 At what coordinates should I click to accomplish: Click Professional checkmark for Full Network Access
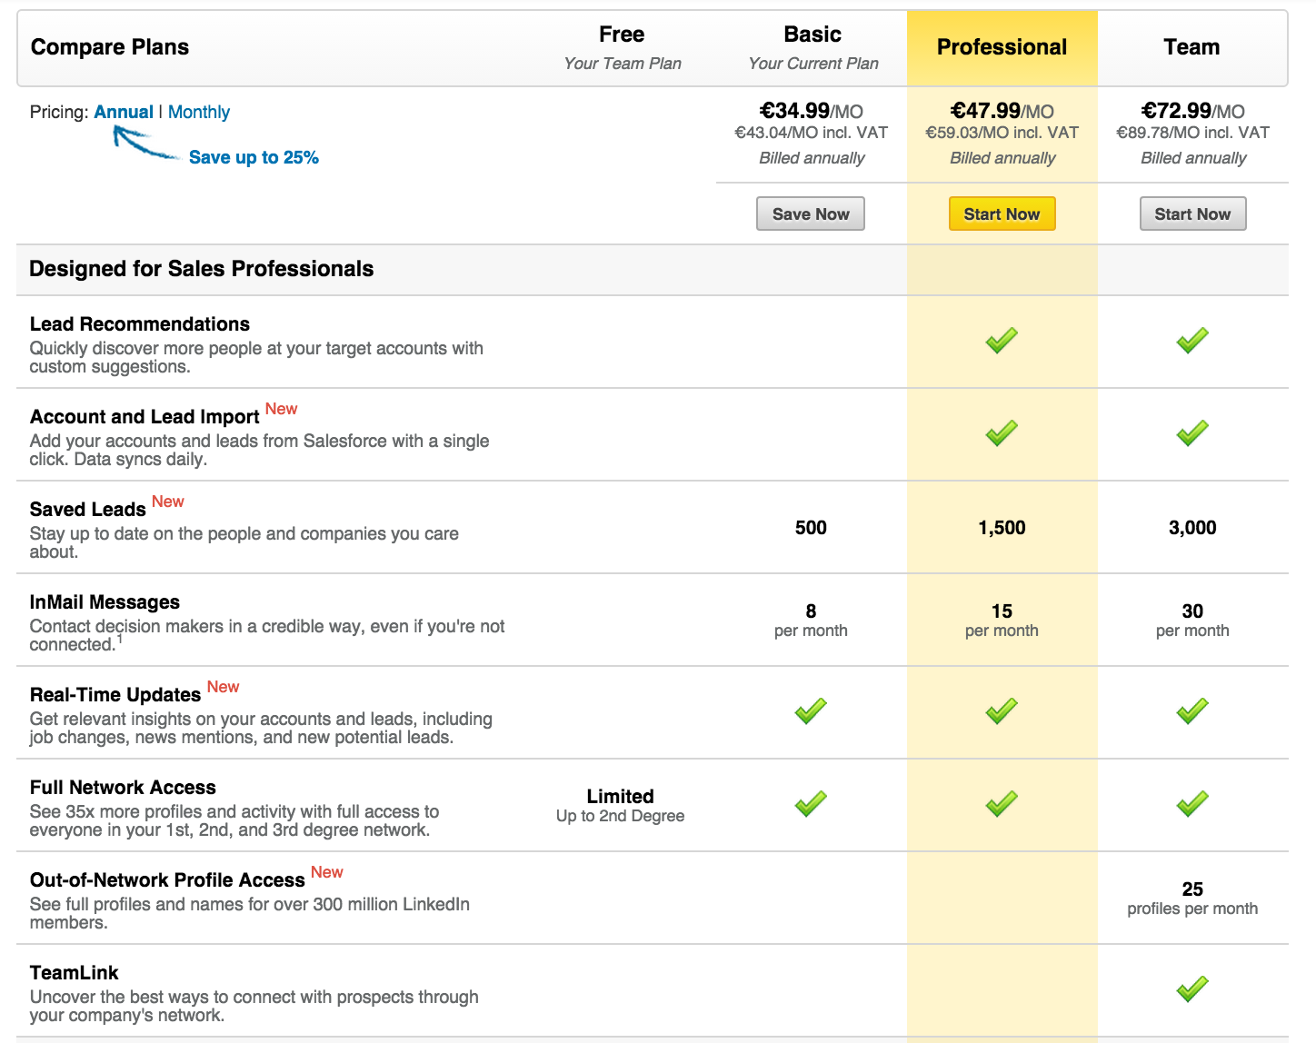tap(1002, 804)
